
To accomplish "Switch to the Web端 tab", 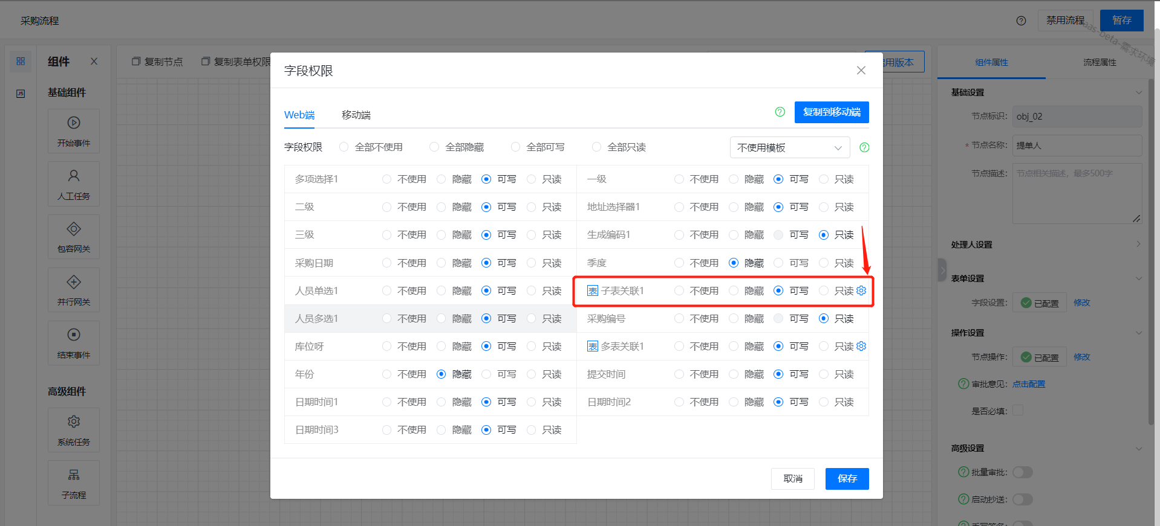I will tap(299, 115).
